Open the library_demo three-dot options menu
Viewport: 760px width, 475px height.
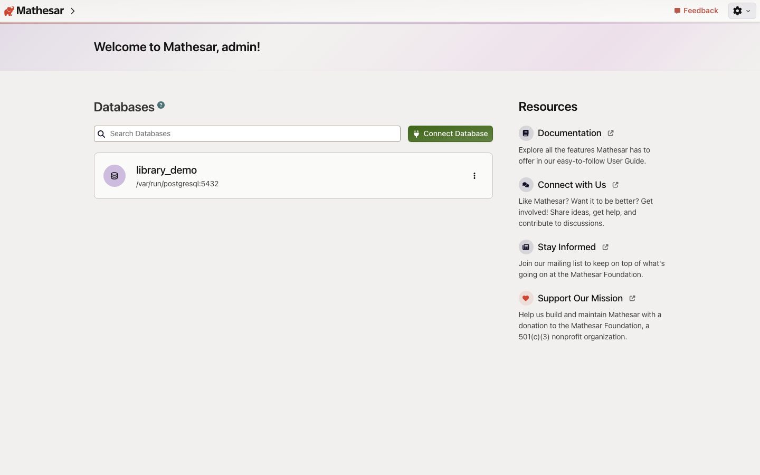point(474,176)
